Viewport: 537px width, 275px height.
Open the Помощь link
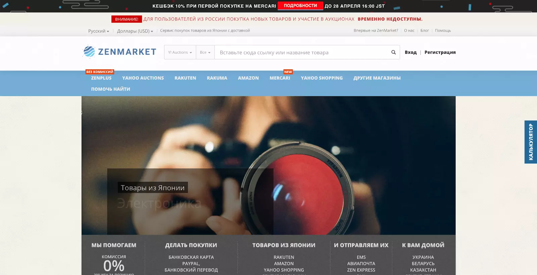[443, 31]
